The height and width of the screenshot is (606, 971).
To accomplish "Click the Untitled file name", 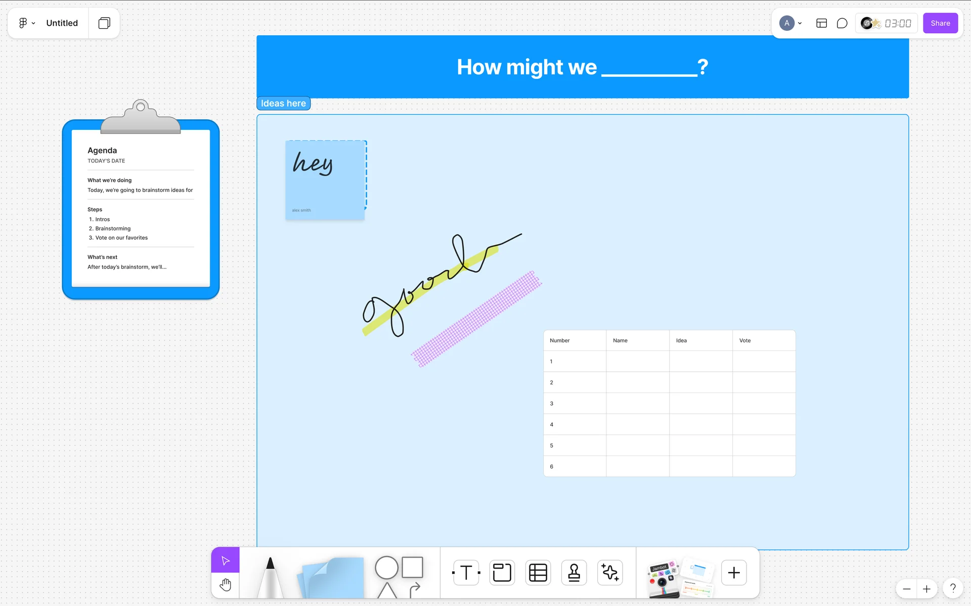I will coord(62,23).
